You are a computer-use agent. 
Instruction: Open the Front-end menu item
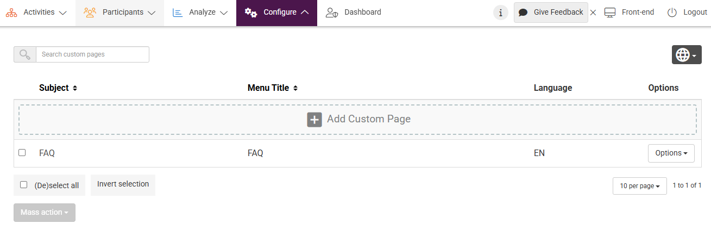click(x=630, y=13)
